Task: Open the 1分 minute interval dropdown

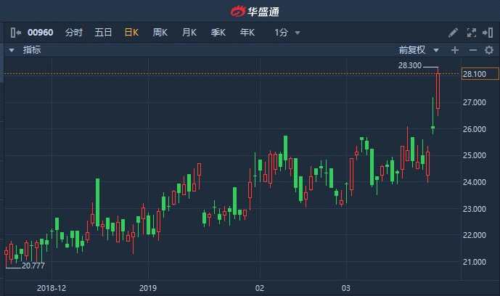Action: (287, 33)
